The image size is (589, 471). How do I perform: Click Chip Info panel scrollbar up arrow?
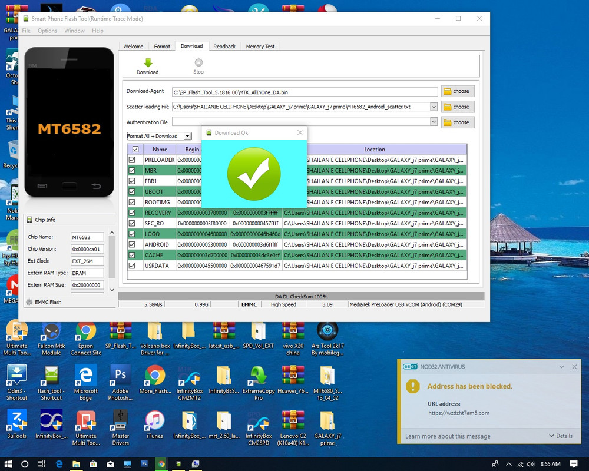coord(112,233)
